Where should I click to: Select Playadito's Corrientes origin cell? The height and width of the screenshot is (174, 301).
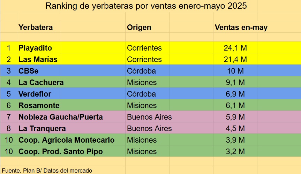coord(144,48)
